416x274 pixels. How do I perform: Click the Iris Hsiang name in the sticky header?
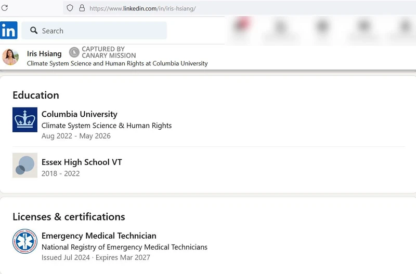point(44,53)
